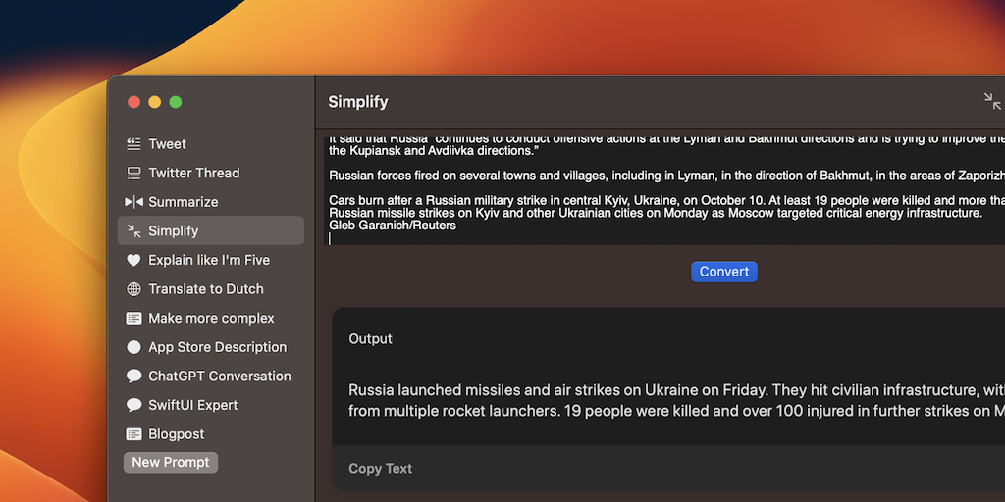Click the yellow minimize window button
The image size is (1005, 502).
click(x=154, y=102)
